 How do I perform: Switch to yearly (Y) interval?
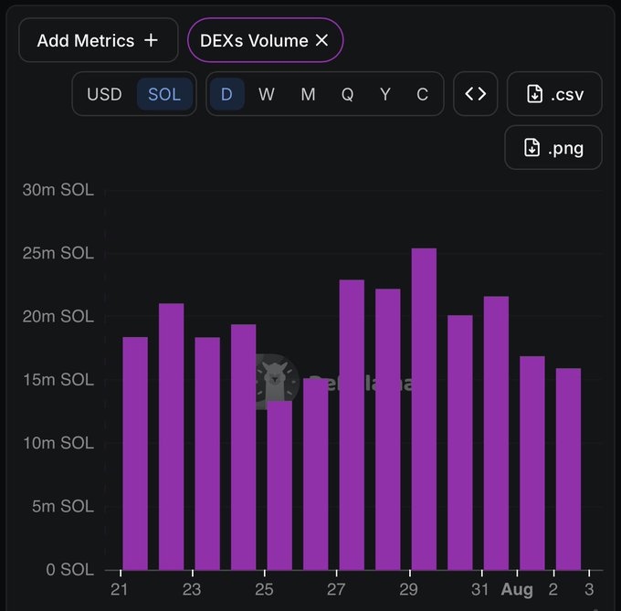tap(385, 94)
